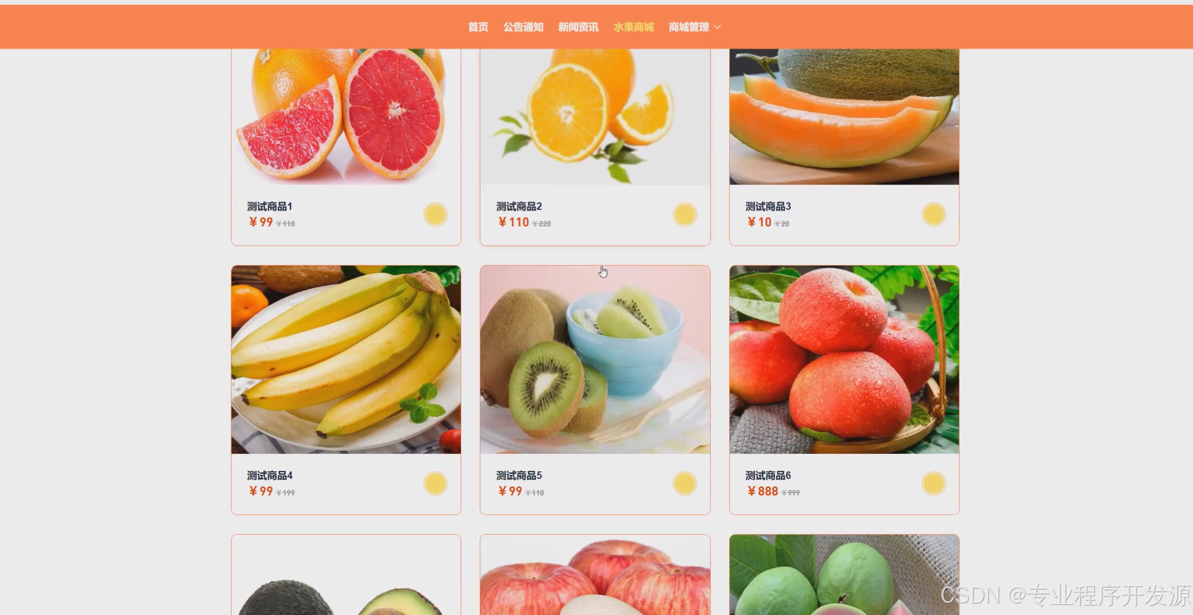
Task: Click the yellow circle icon on 测试商品6
Action: 933,483
